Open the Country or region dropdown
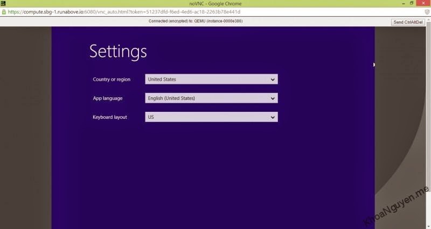431x229 pixels. (211, 79)
